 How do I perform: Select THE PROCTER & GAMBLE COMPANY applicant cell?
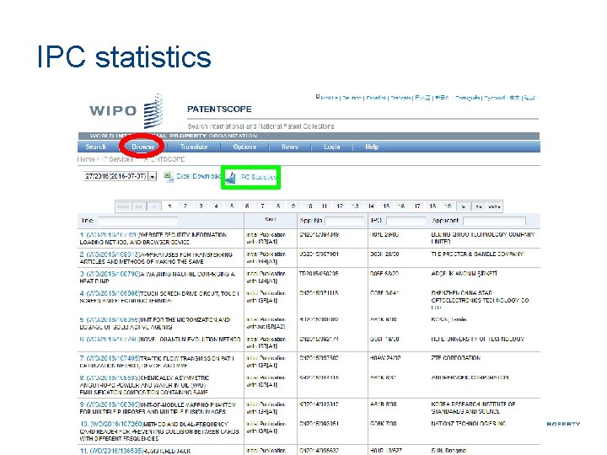(477, 254)
